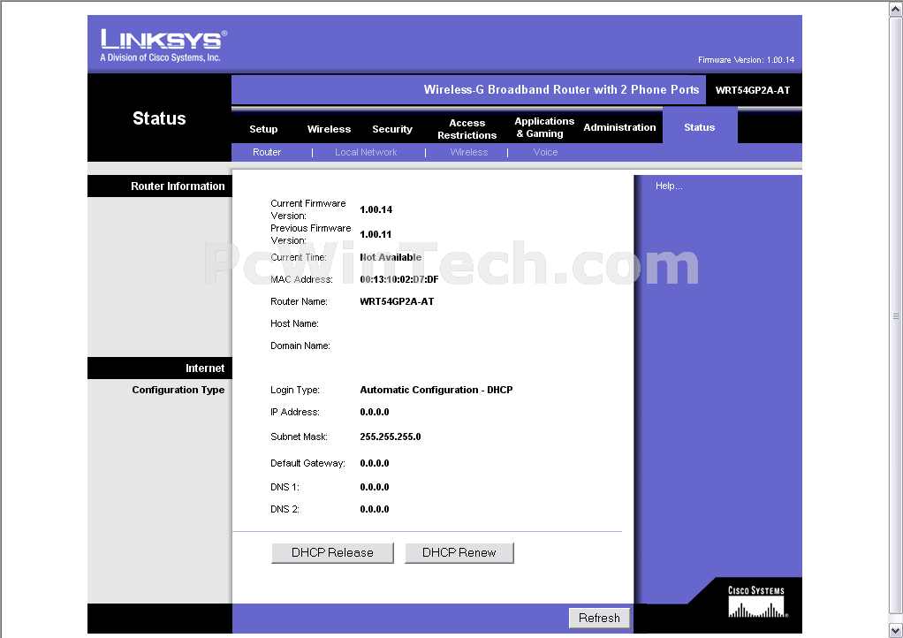Click the DHCP Release button
This screenshot has height=638, width=903.
point(332,553)
